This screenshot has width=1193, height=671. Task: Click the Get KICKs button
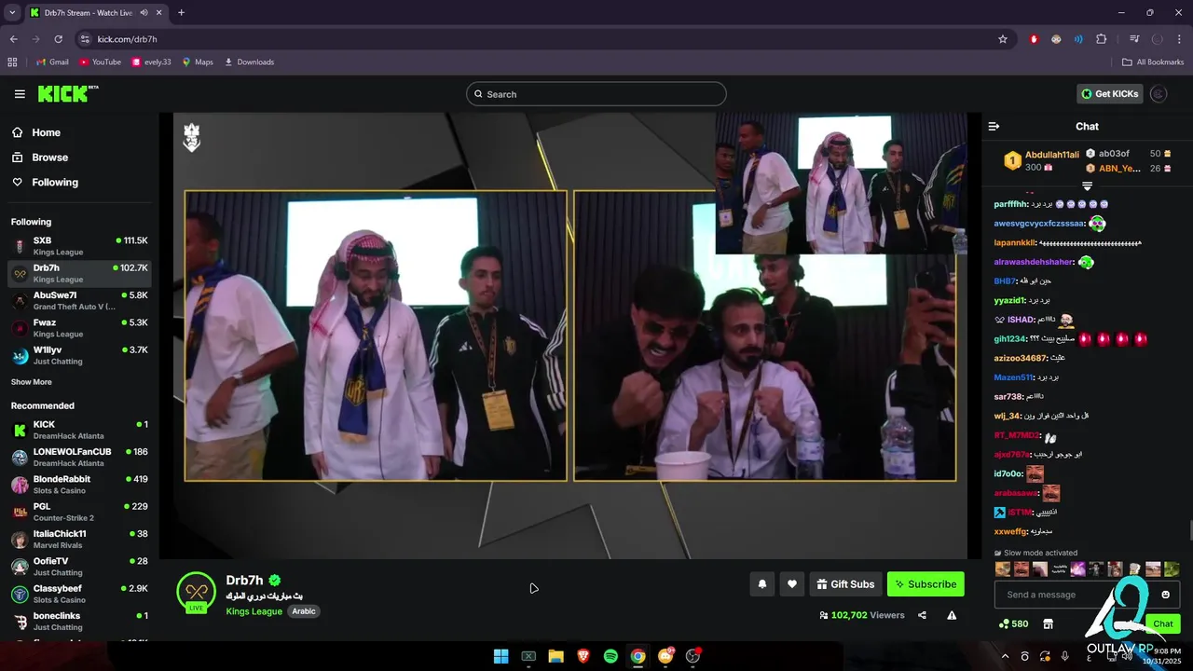pyautogui.click(x=1109, y=93)
